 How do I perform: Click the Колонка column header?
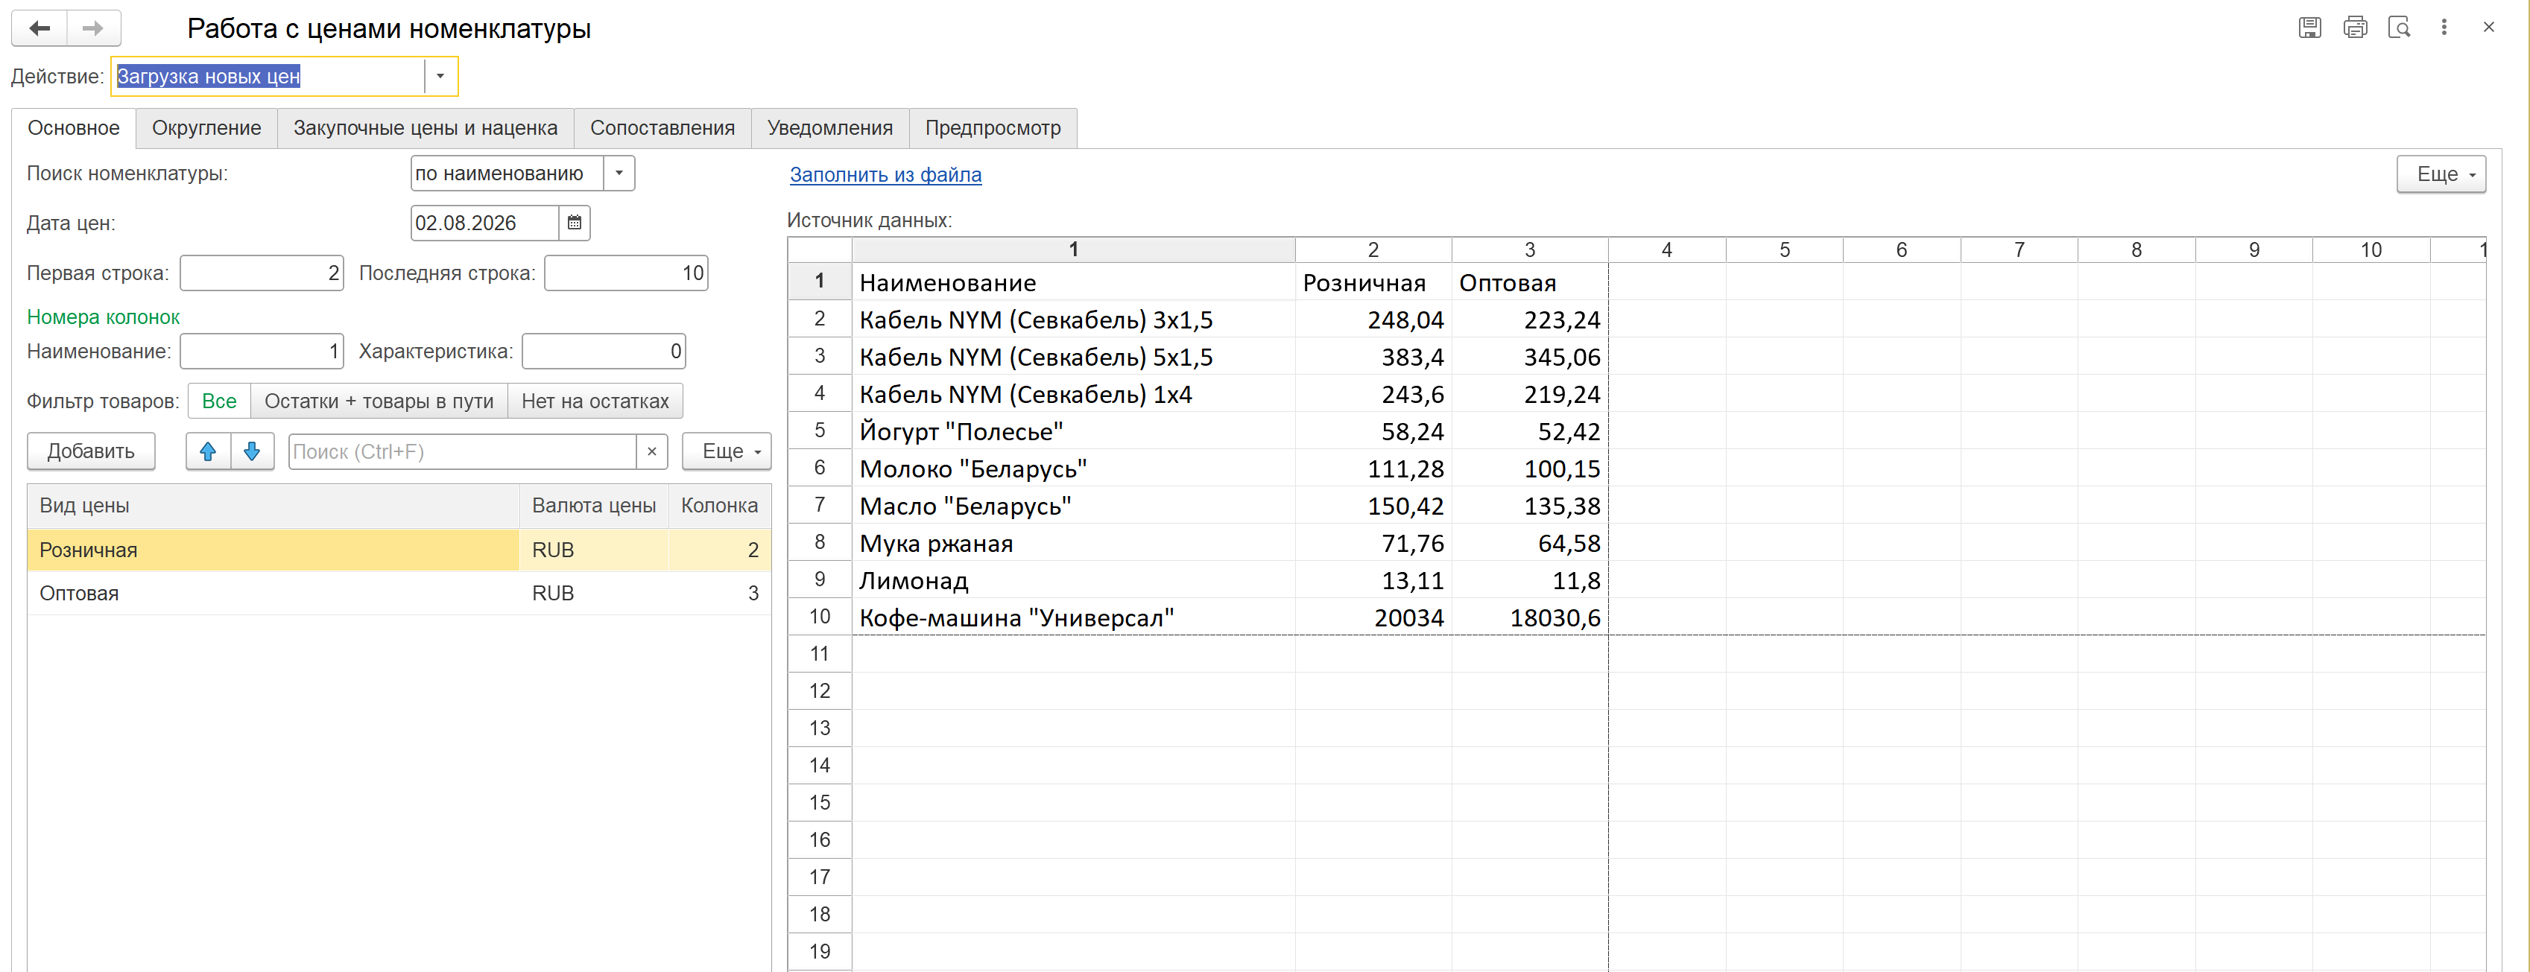720,506
